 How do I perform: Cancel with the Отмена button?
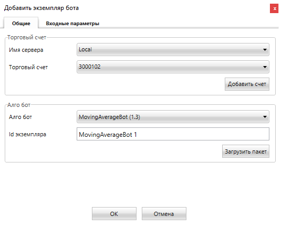point(164,214)
